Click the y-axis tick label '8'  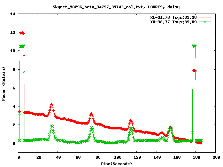(14, 70)
